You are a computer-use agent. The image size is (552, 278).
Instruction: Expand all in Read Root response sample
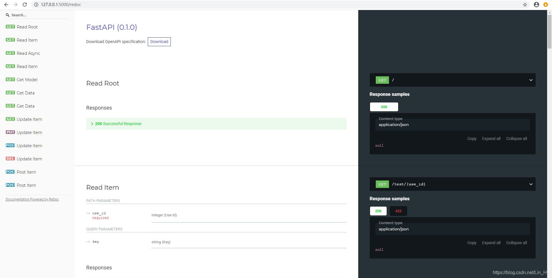click(x=491, y=139)
